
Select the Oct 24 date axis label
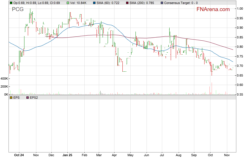click(18, 156)
